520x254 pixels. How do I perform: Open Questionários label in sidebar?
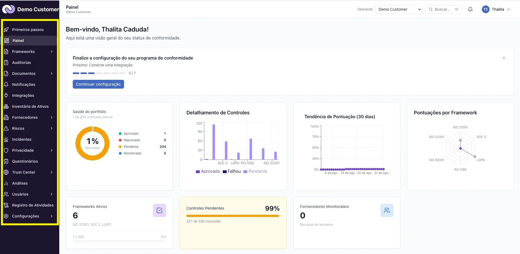25,161
